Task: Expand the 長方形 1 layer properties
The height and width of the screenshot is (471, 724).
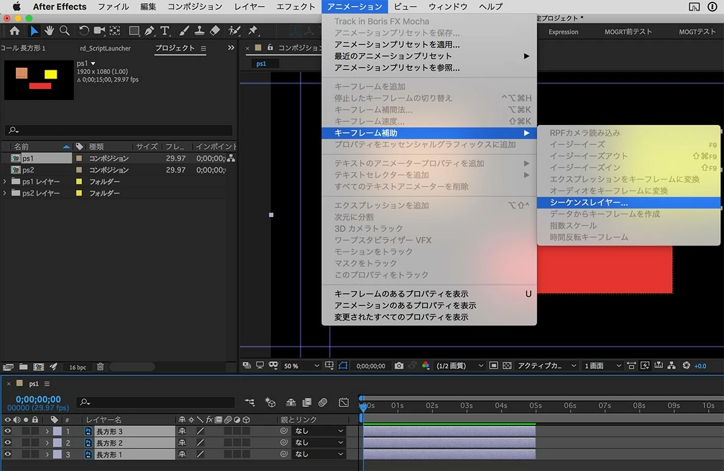Action: point(47,455)
